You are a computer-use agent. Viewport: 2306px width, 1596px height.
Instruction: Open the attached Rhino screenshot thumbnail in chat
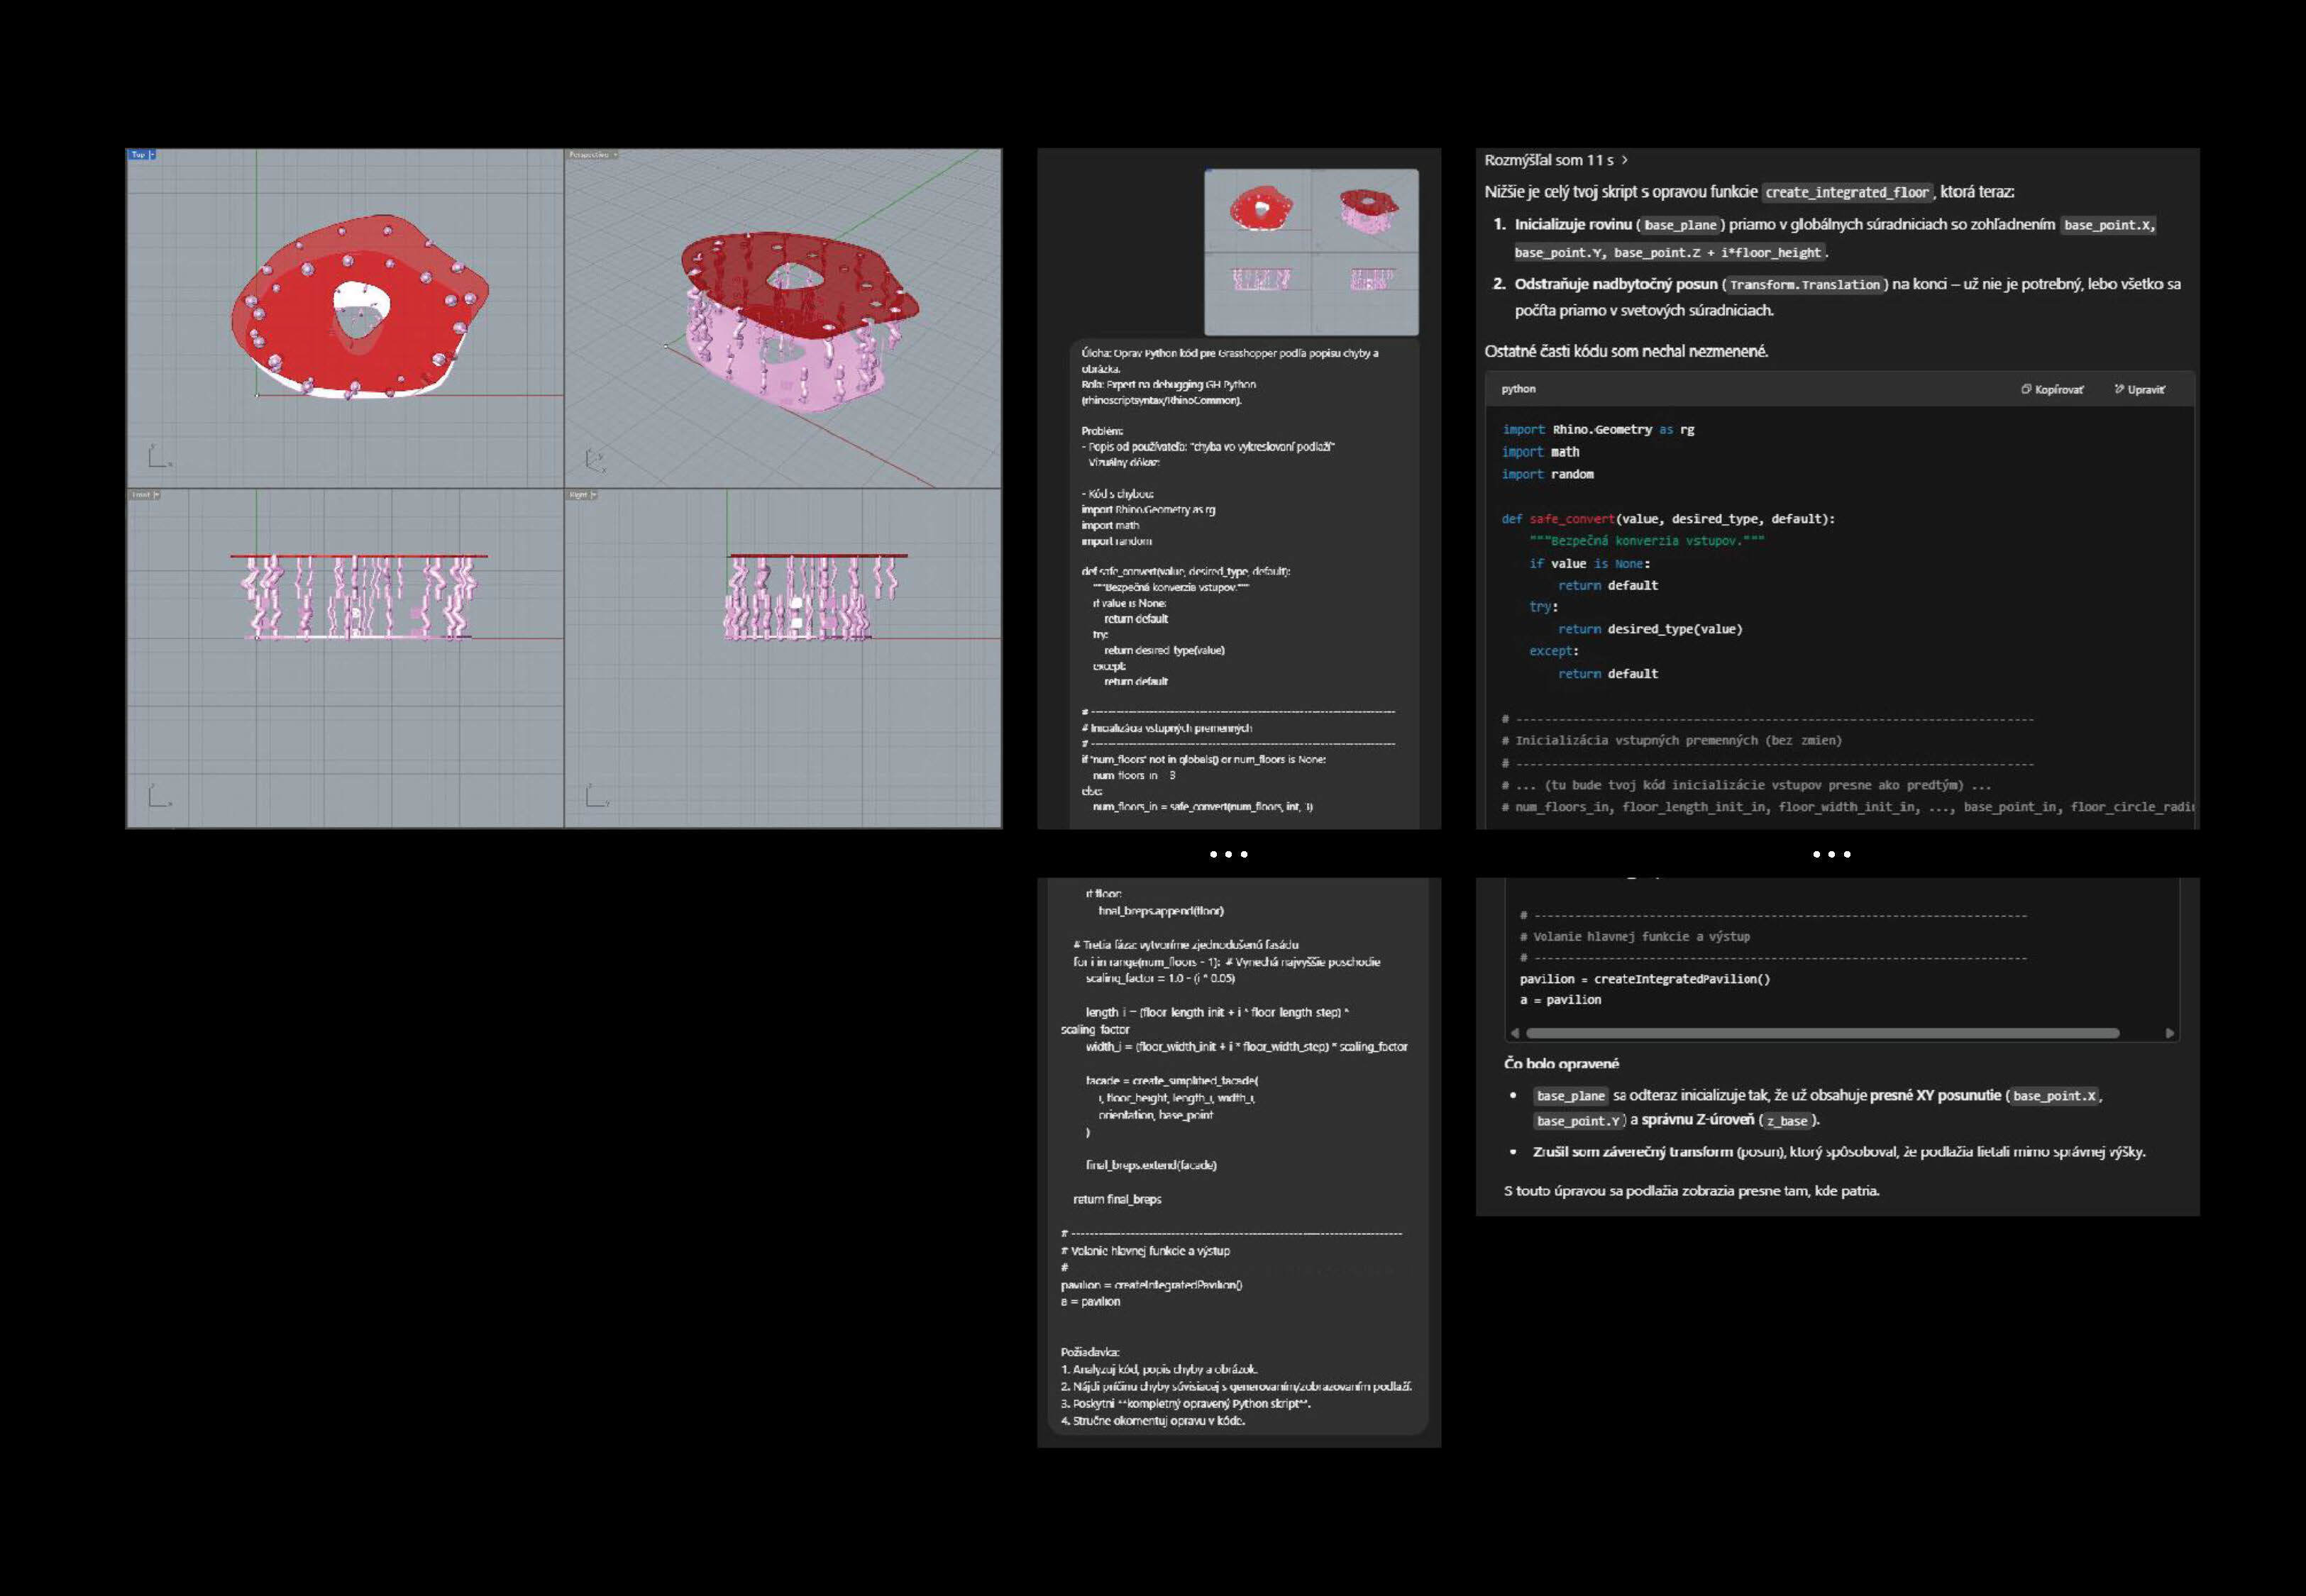tap(1311, 252)
